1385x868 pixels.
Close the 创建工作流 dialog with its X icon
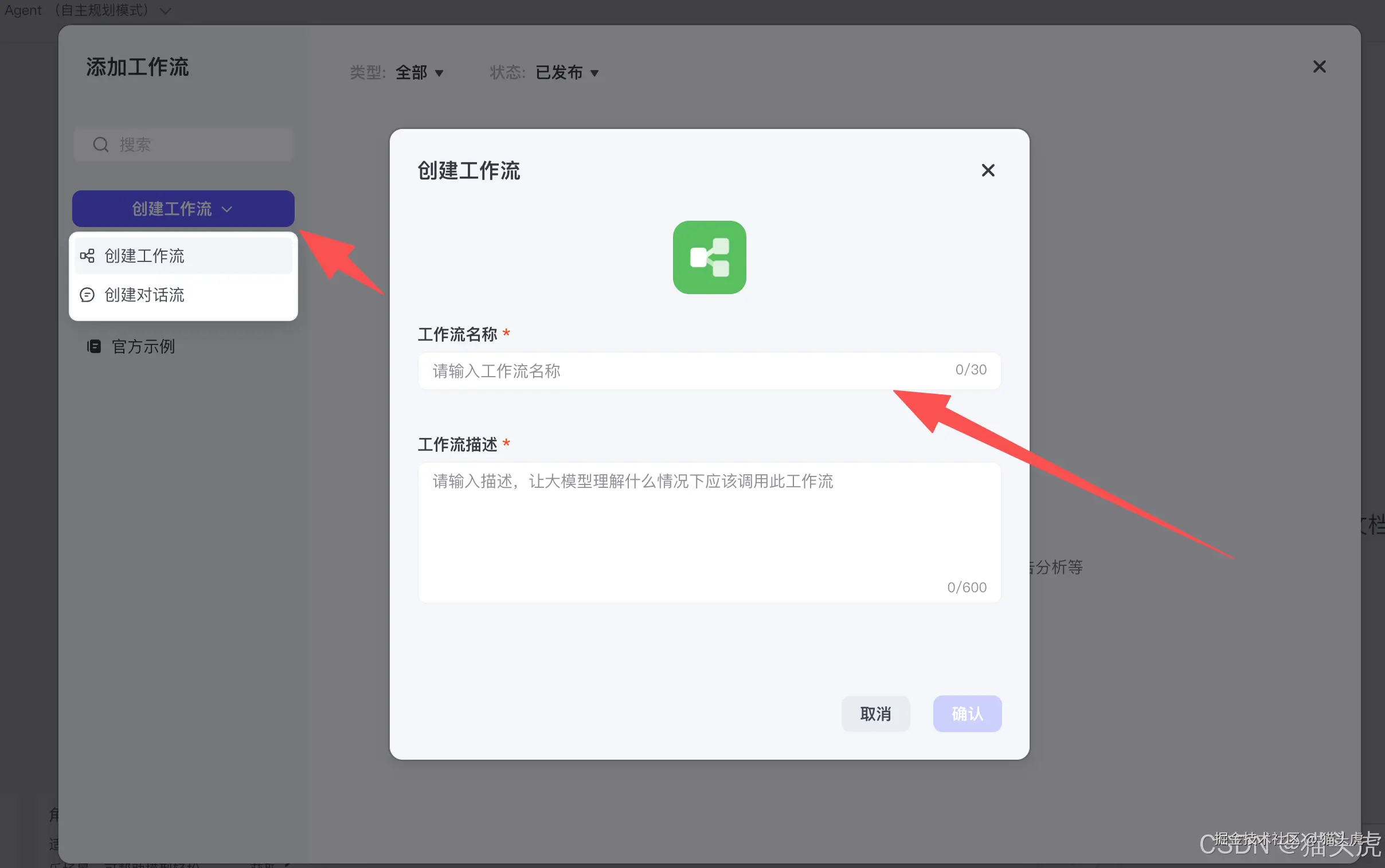[987, 170]
